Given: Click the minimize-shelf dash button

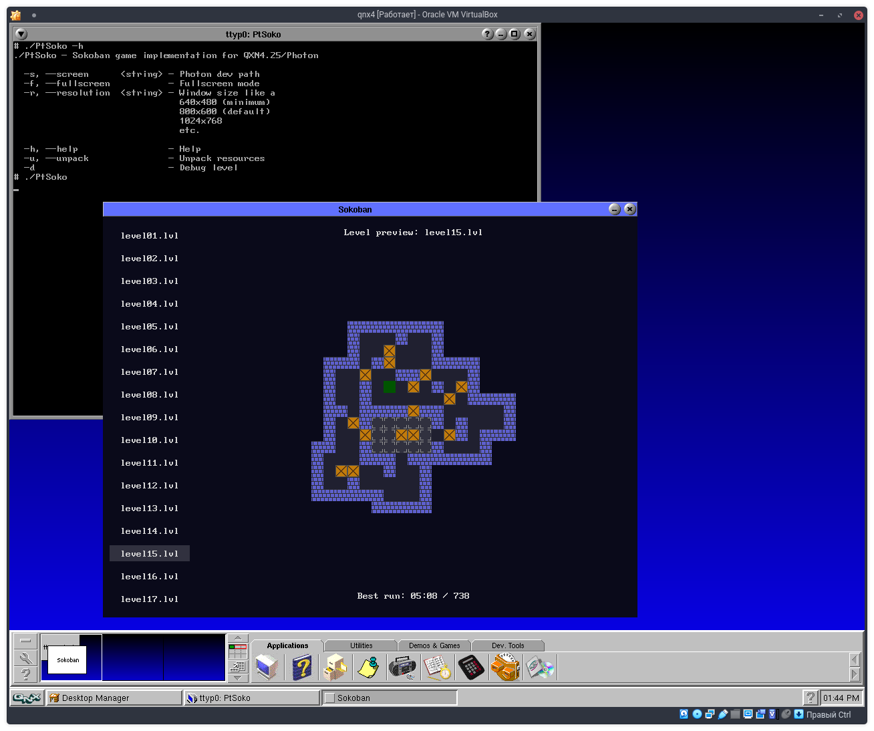Looking at the screenshot, I should coord(25,641).
